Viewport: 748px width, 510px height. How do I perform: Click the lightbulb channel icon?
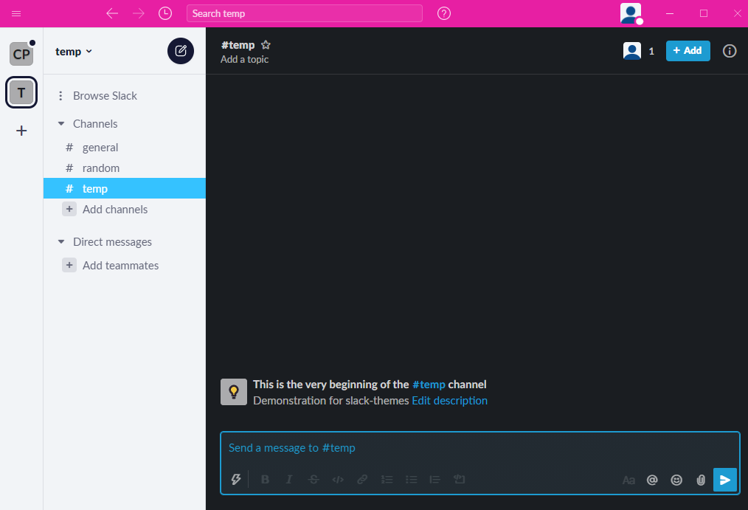click(234, 392)
